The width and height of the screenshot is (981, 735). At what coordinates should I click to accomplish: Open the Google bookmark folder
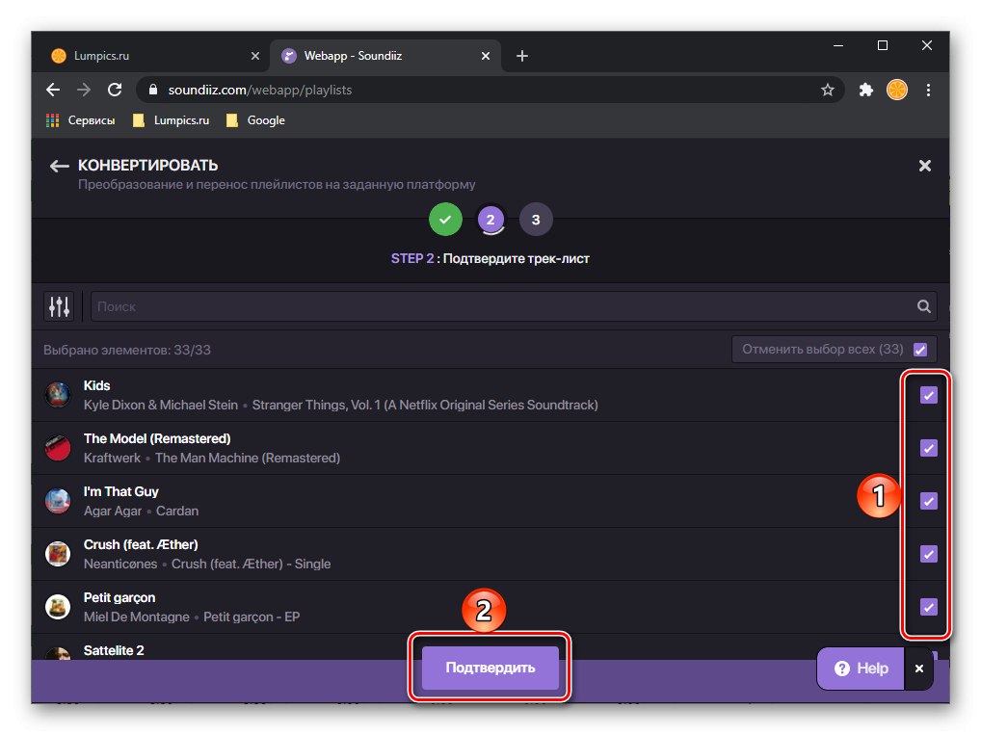(255, 120)
